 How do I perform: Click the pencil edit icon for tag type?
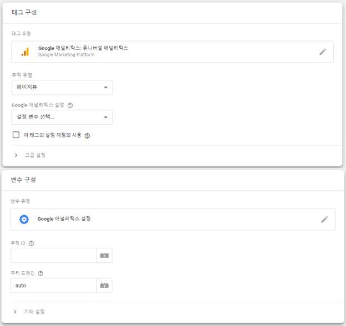click(323, 52)
